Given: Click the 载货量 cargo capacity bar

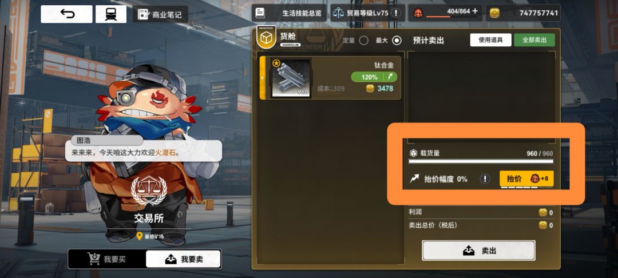Looking at the screenshot, I should (481, 161).
